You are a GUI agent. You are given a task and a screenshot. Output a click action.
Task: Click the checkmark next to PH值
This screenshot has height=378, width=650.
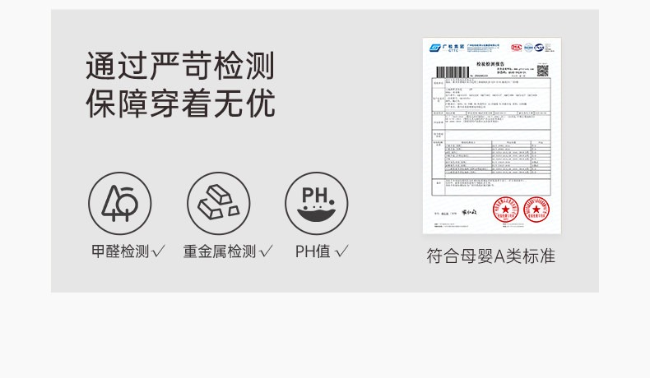pos(341,251)
